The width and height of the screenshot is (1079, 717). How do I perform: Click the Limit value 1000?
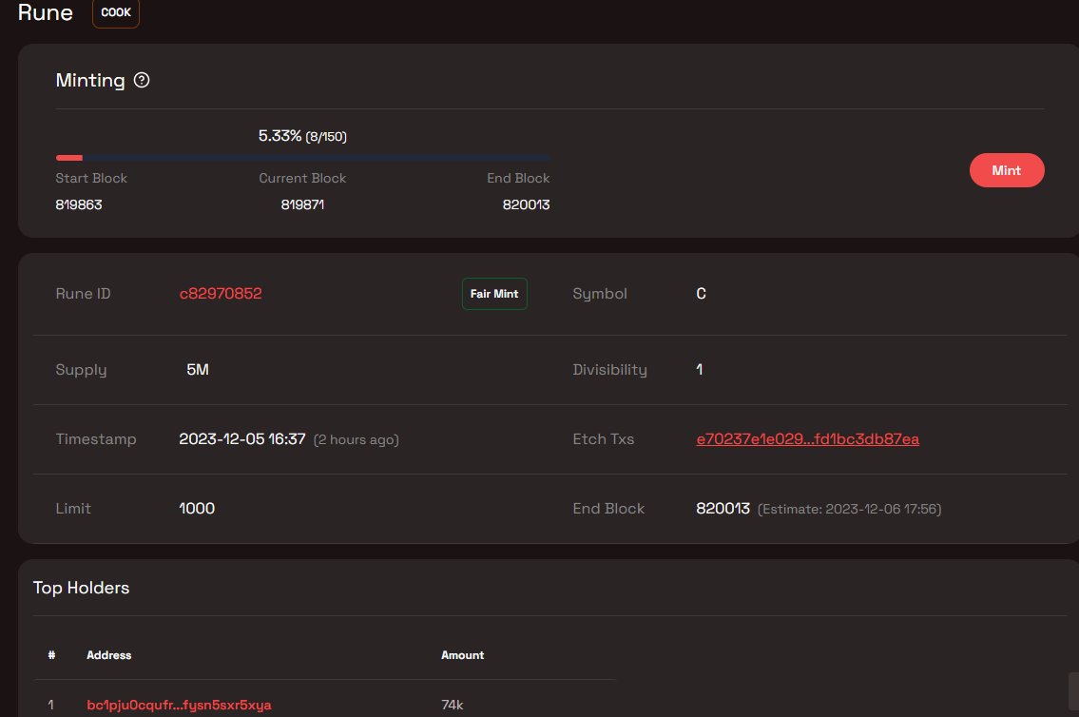tap(197, 508)
